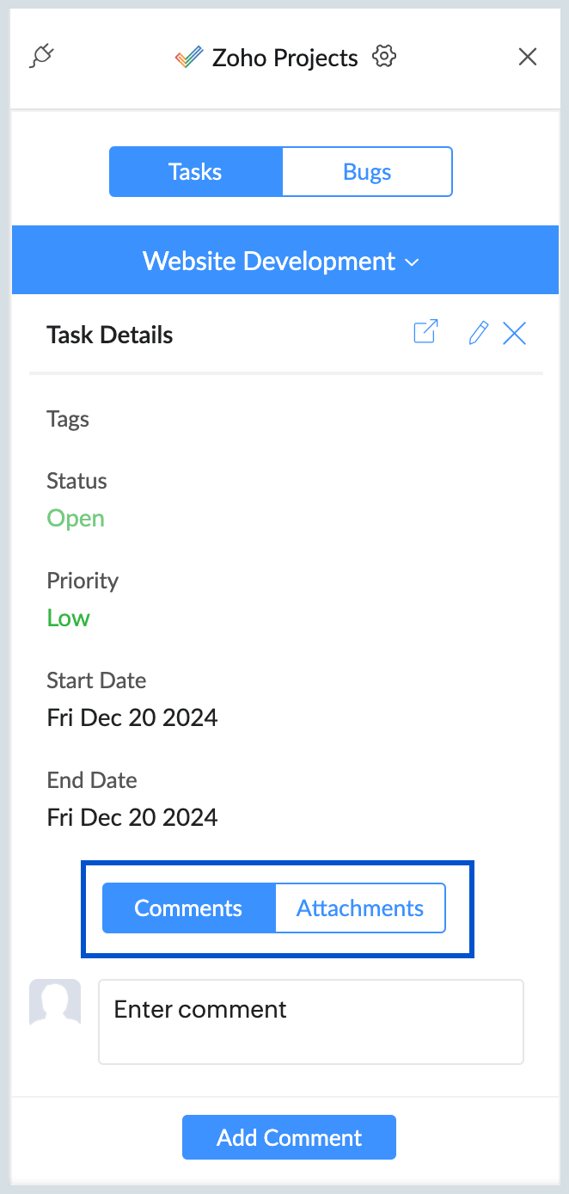Click the plug connection icon
Viewport: 569px width, 1194px height.
coord(42,57)
